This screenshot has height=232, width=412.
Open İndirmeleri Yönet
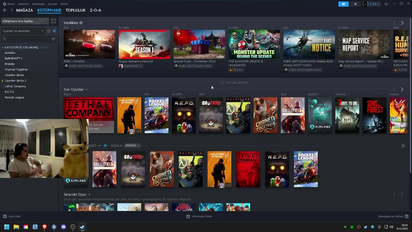pos(202,217)
